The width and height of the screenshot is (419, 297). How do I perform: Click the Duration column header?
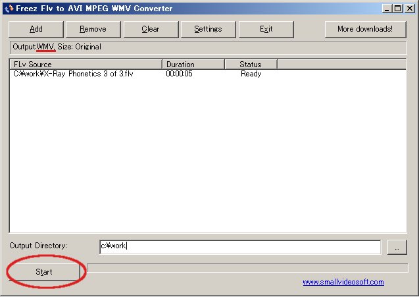tap(193, 65)
